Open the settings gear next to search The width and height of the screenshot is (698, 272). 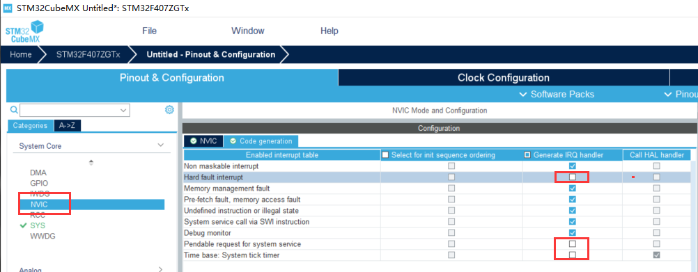pos(169,109)
